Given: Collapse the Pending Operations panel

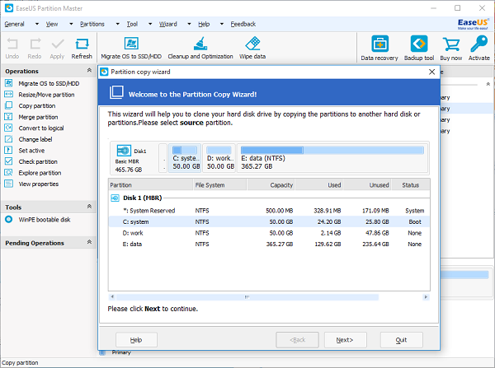Looking at the screenshot, I should point(89,242).
